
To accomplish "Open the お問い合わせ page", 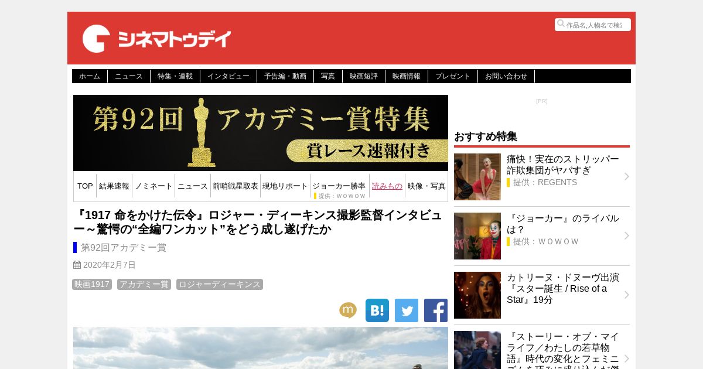I will click(x=506, y=76).
